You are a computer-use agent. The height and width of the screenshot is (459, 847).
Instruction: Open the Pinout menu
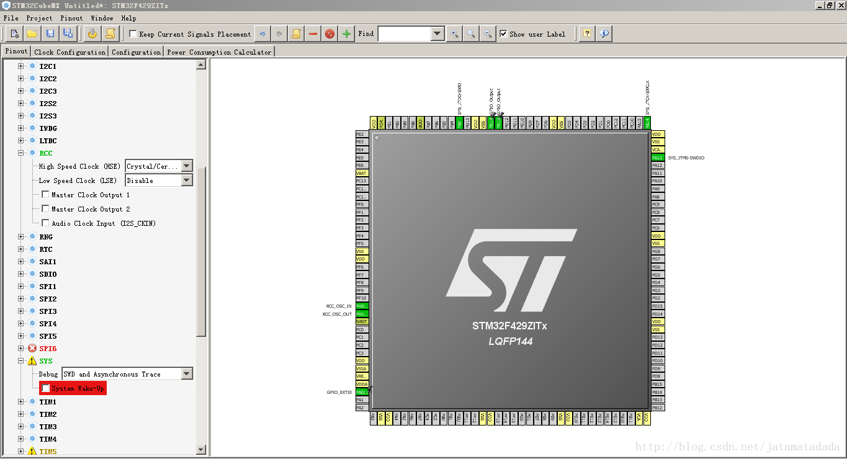click(x=71, y=18)
